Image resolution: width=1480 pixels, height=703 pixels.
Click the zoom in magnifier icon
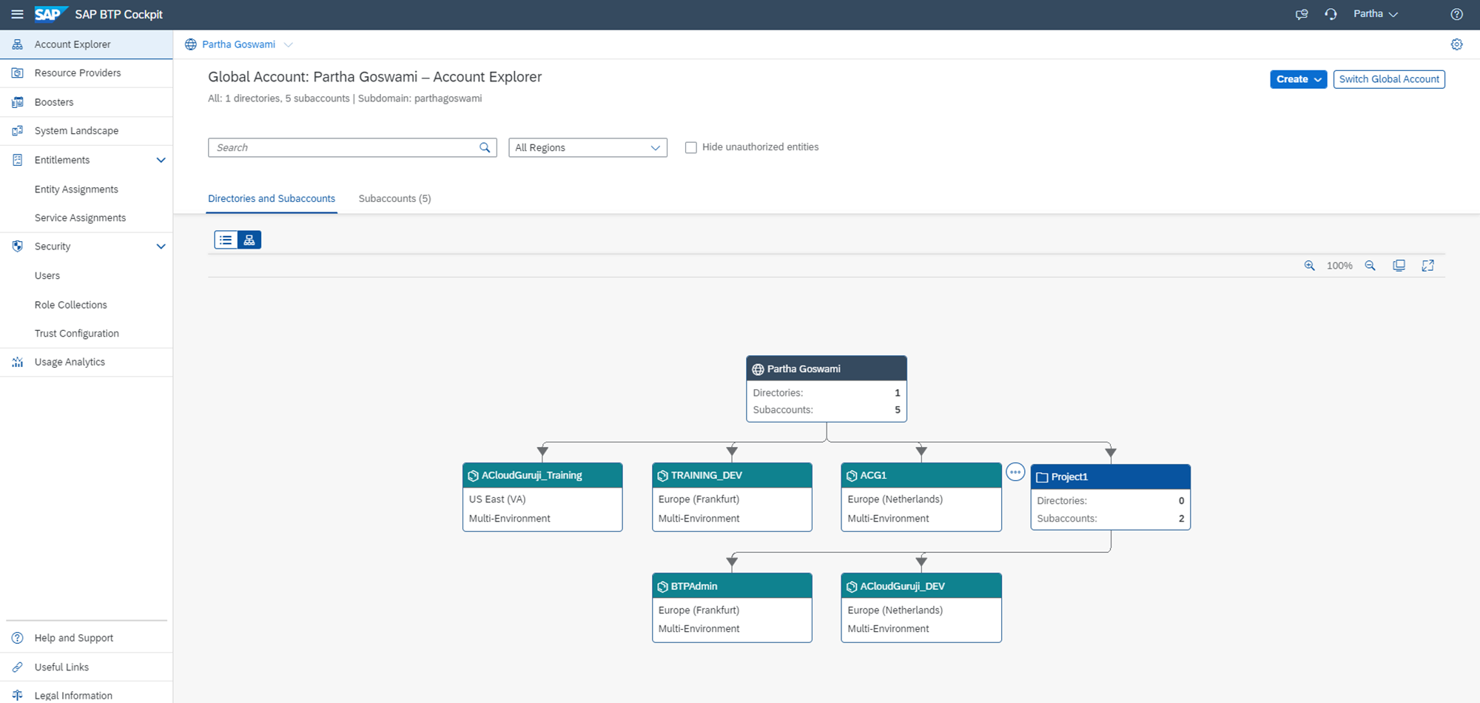pyautogui.click(x=1309, y=266)
